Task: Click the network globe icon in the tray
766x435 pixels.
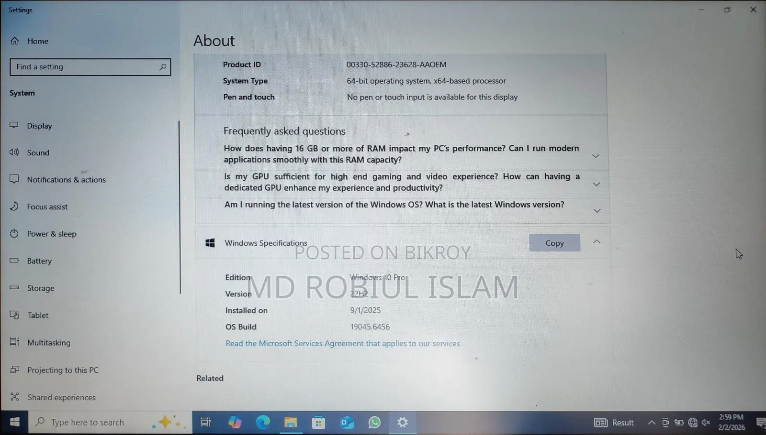Action: (x=692, y=422)
